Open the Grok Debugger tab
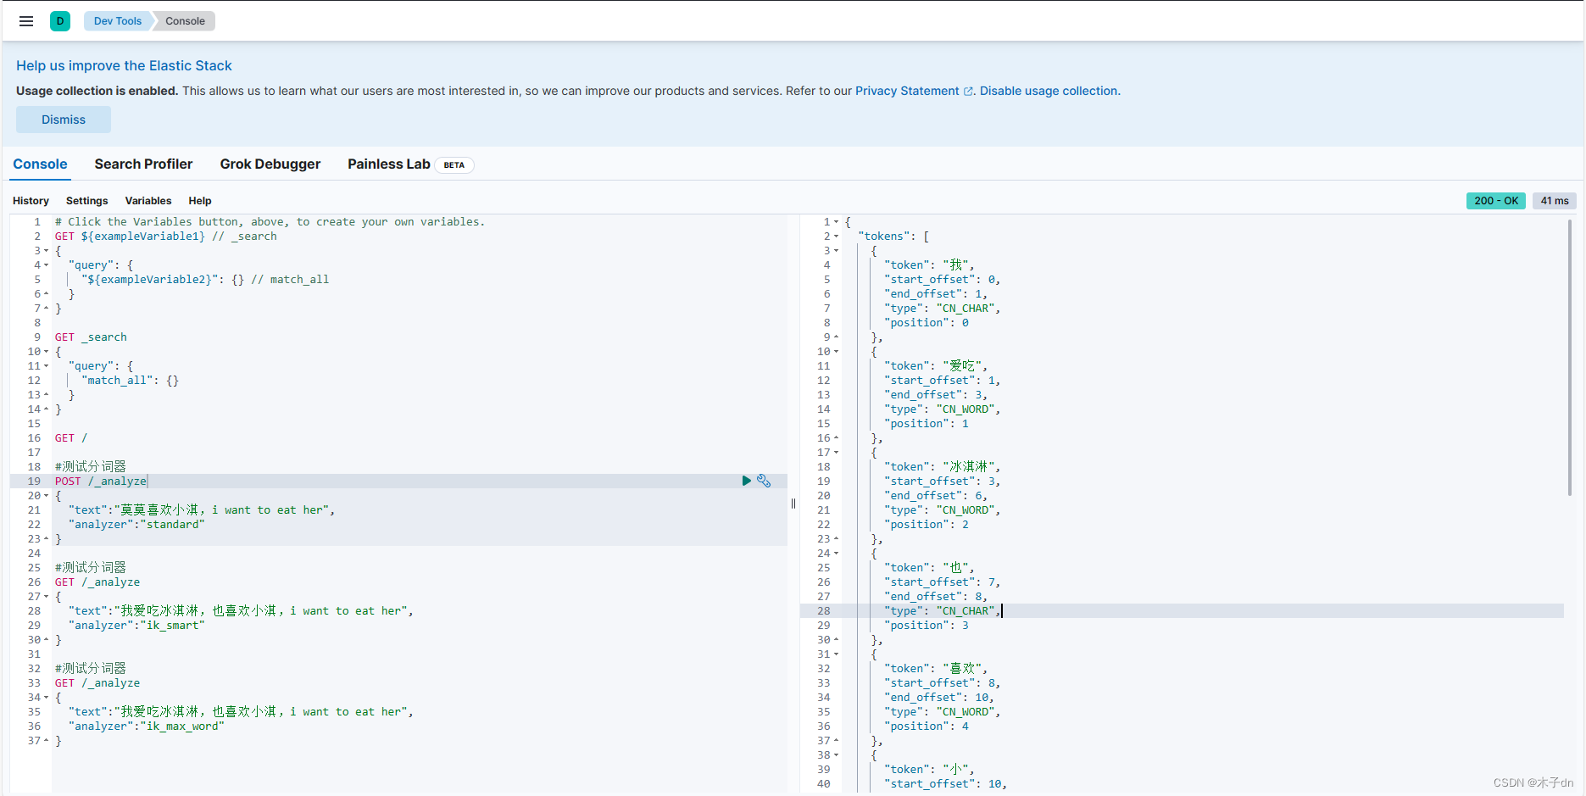 tap(270, 164)
